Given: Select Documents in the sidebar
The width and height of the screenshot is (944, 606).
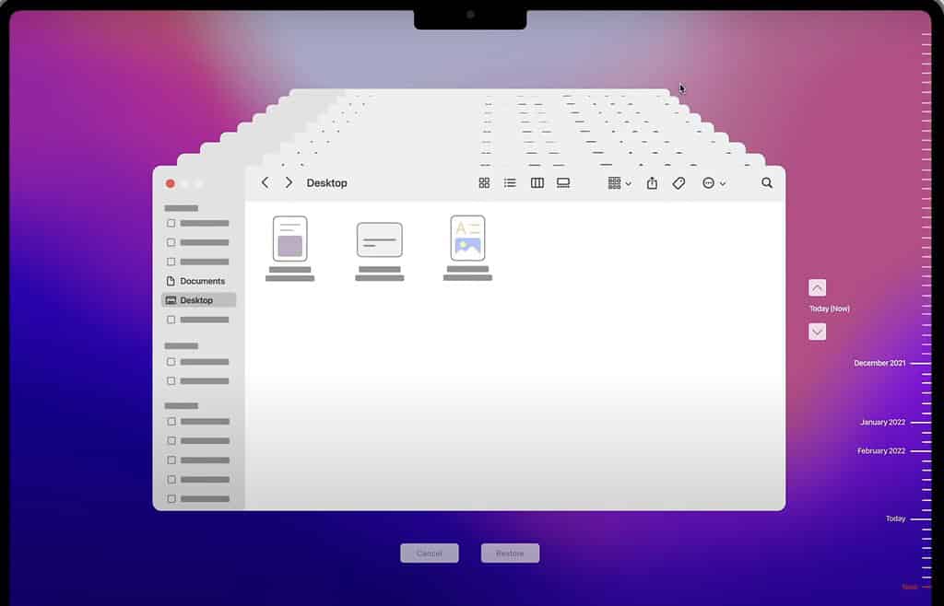Looking at the screenshot, I should [195, 281].
